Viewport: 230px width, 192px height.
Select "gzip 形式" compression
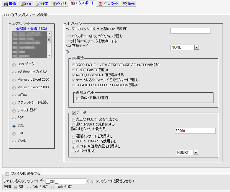pos(52,188)
